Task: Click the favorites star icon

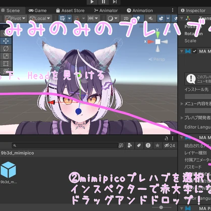Action: coord(157,145)
